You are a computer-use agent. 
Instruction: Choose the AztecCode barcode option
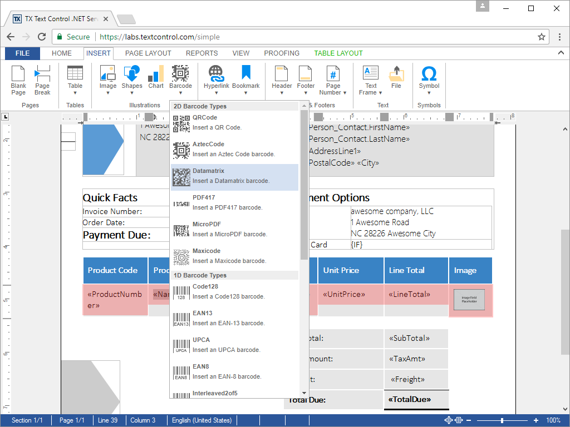[x=234, y=150]
